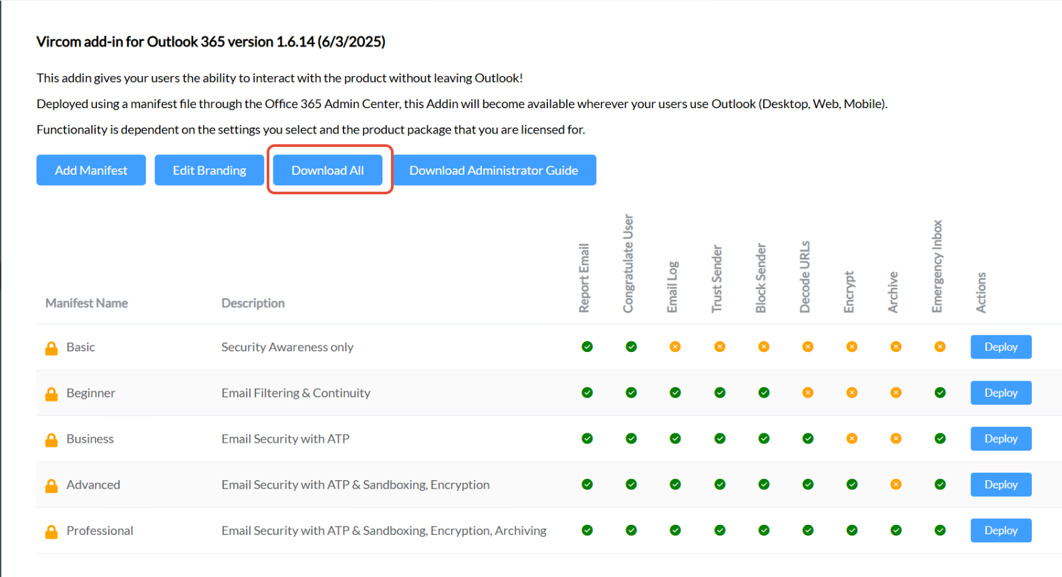Click Beginner row's orange Decode URLs cross
Screen dimensions: 1062x577
click(x=808, y=393)
